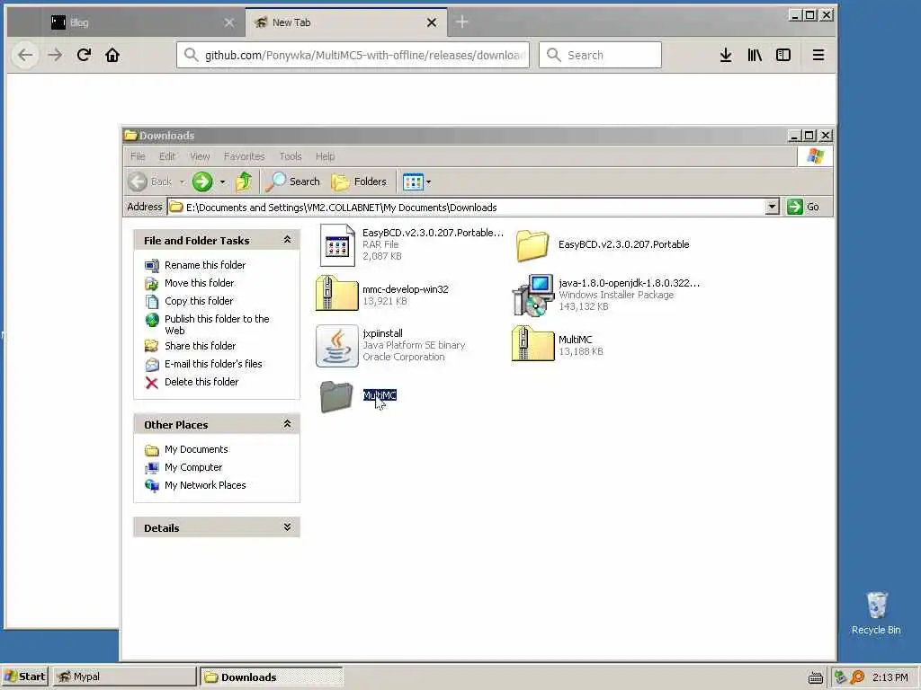Click the green Explorer Forward button
Image resolution: width=921 pixels, height=690 pixels.
202,181
